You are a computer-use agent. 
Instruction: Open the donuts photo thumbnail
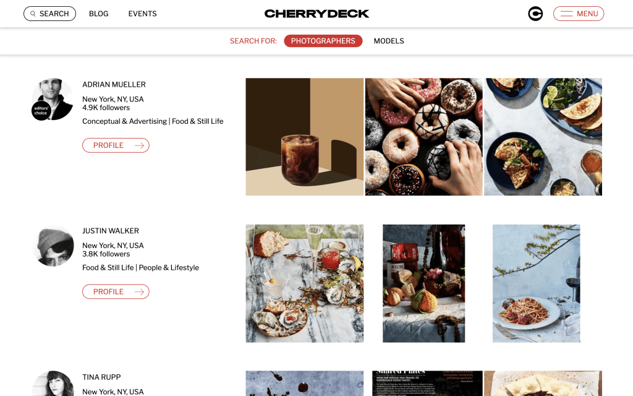point(424,137)
